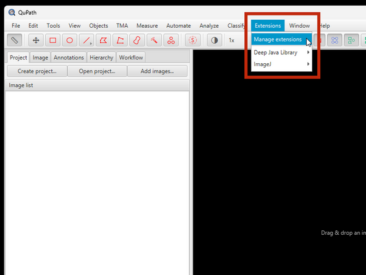Click the 1x magnification label
Image resolution: width=366 pixels, height=275 pixels.
point(231,40)
